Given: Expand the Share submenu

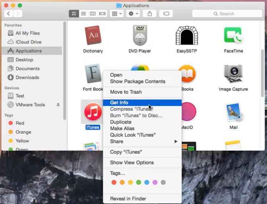Looking at the screenshot, I should pos(142,141).
